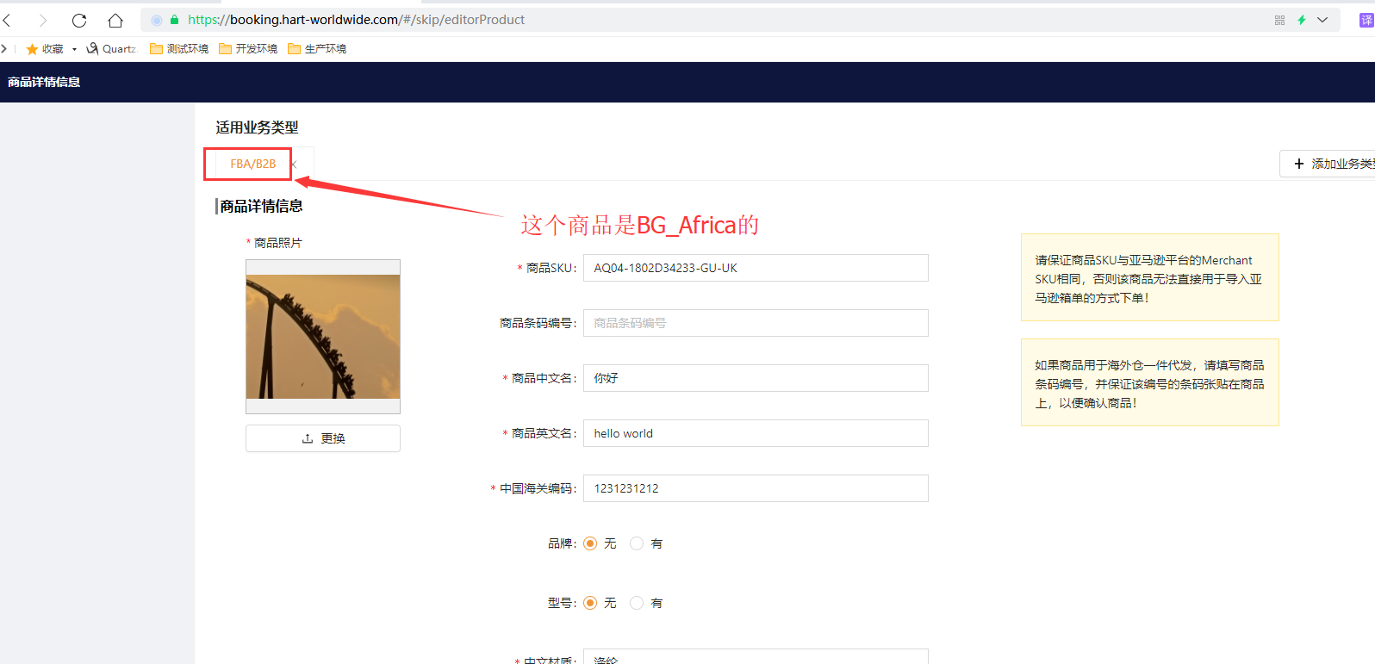Open the 收藏 favorites dropdown arrow
1375x664 pixels.
(75, 49)
